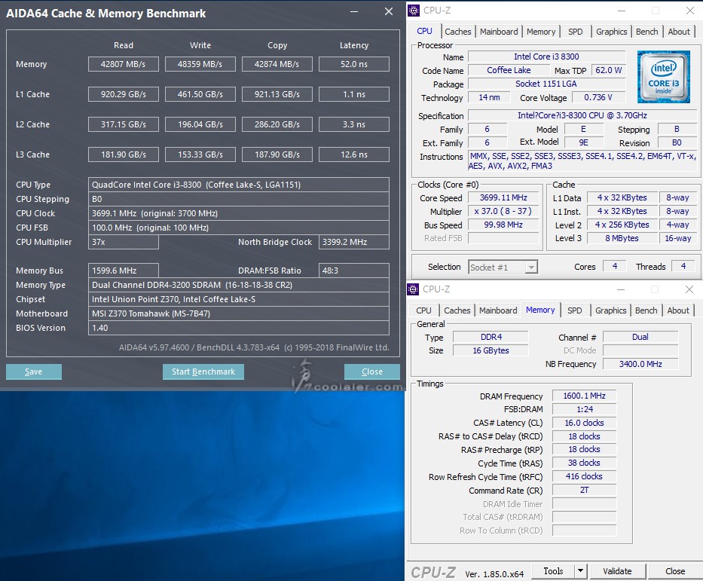Click the CPU Clock field 3699.1 MHz

pyautogui.click(x=239, y=213)
